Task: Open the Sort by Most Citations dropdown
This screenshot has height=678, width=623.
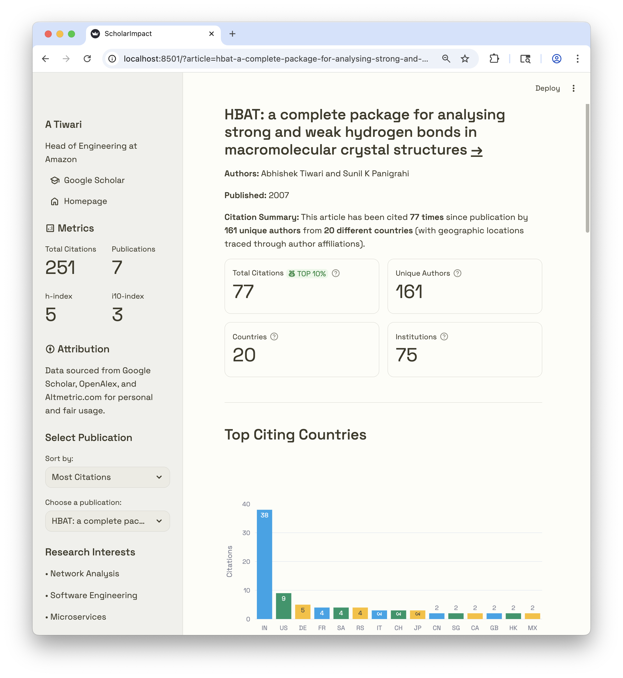Action: point(107,477)
